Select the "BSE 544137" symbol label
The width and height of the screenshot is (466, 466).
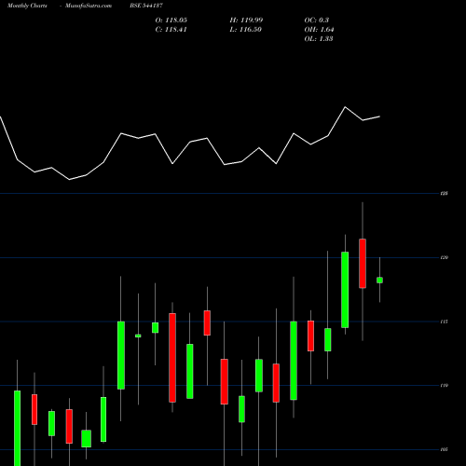[x=146, y=6]
